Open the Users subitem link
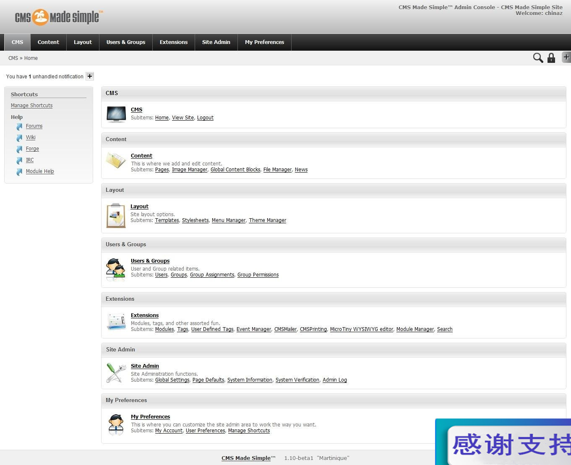Viewport: 571px width, 465px height. (162, 275)
